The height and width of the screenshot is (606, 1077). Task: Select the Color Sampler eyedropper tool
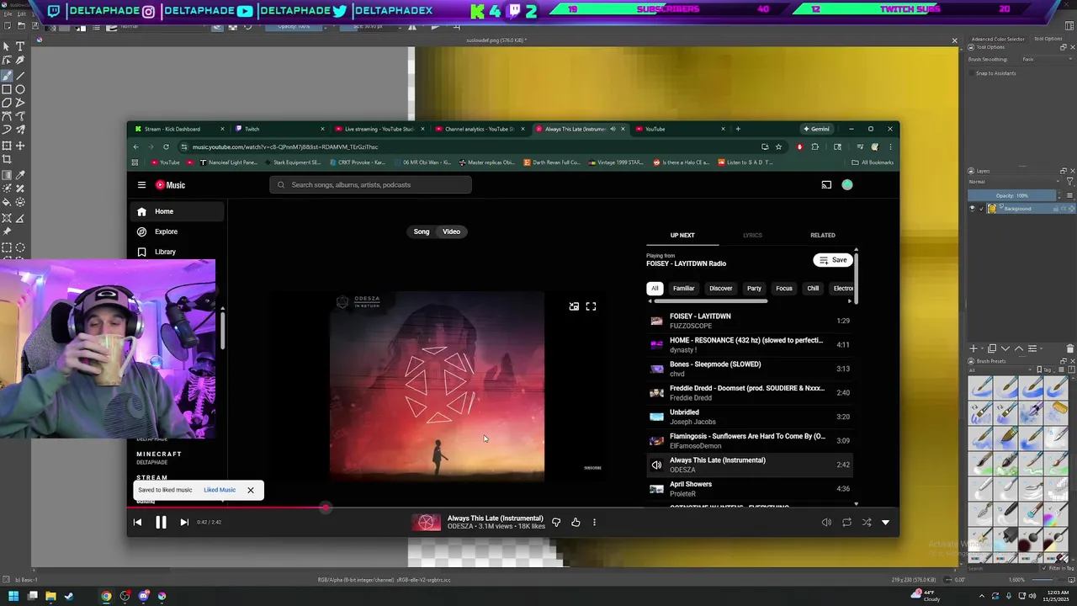click(20, 174)
